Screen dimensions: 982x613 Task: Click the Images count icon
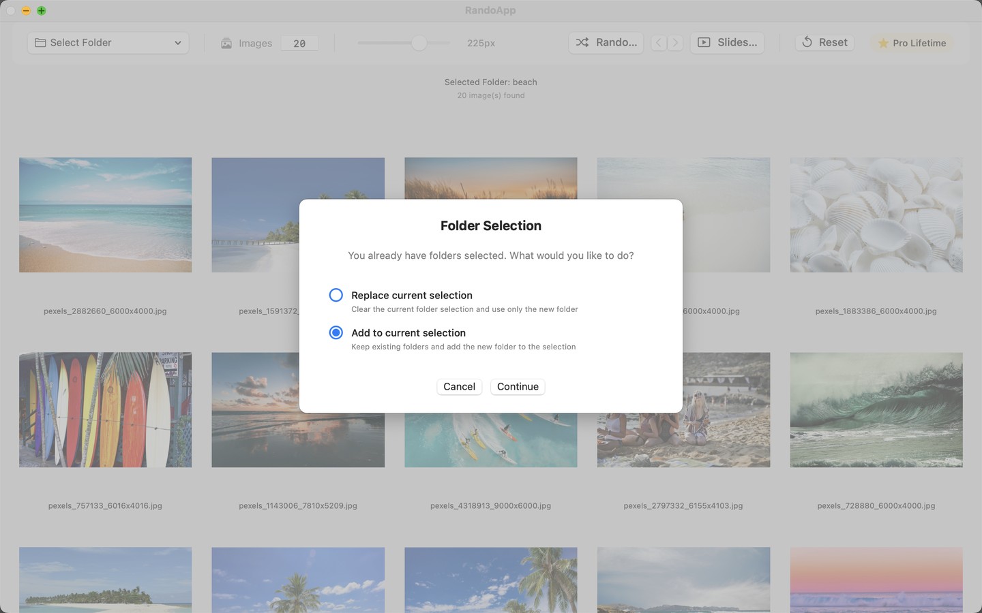226,44
